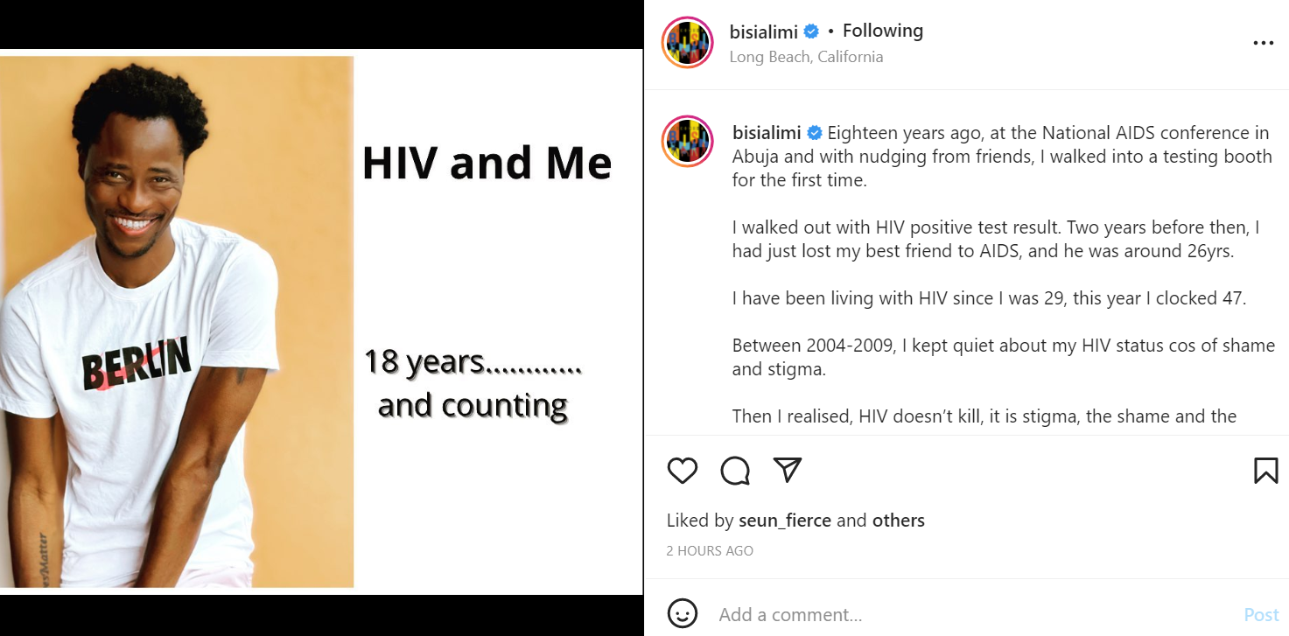
Task: Open bisialimi username in the caption
Action: [767, 133]
